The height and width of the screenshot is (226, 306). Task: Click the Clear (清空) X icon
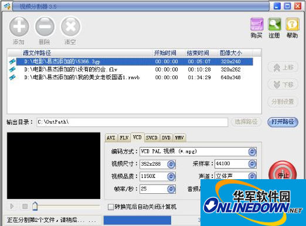tap(70, 26)
